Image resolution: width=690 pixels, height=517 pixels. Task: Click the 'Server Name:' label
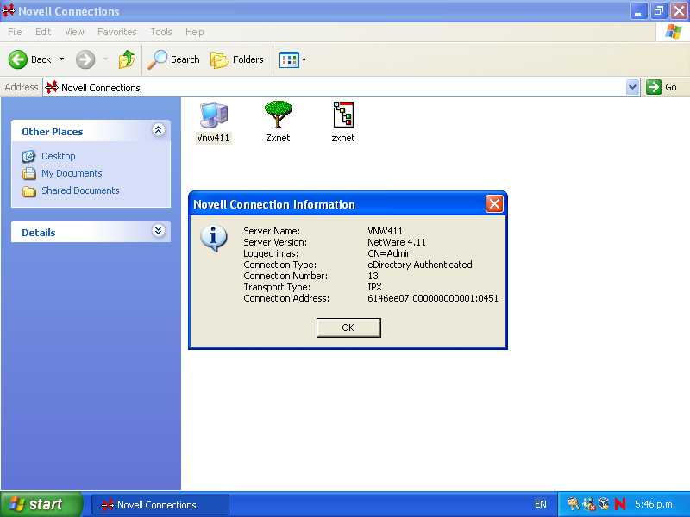pos(272,231)
